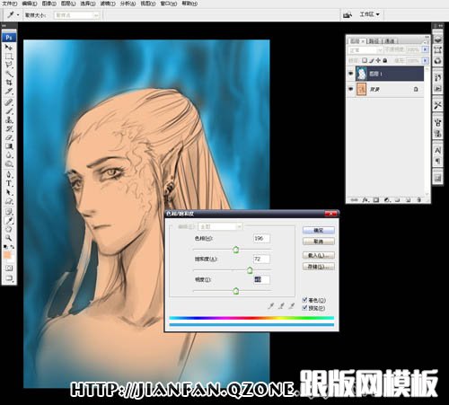Image resolution: width=449 pixels, height=405 pixels.
Task: Open the layer opacity slider arrow
Action: 426,49
